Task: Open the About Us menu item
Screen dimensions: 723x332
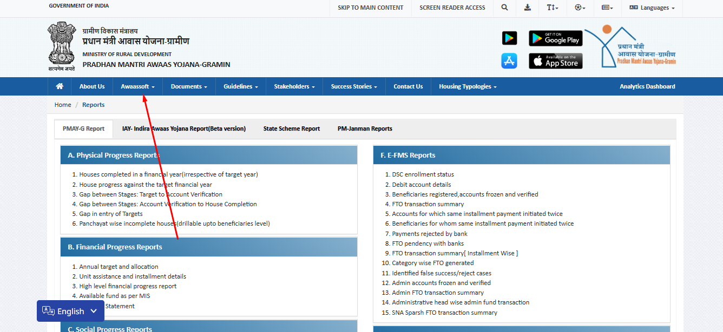Action: pos(92,86)
